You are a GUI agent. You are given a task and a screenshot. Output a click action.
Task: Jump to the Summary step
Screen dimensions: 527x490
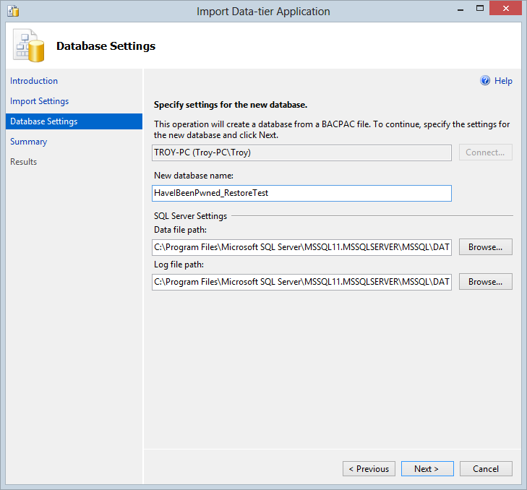[x=29, y=142]
